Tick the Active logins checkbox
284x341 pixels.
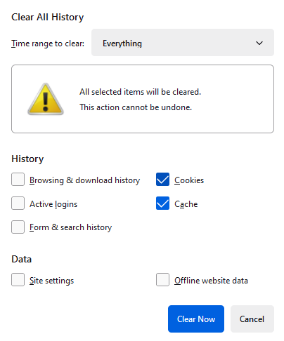tap(18, 203)
